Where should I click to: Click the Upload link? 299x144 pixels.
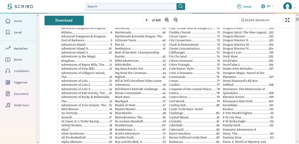pos(247,7)
